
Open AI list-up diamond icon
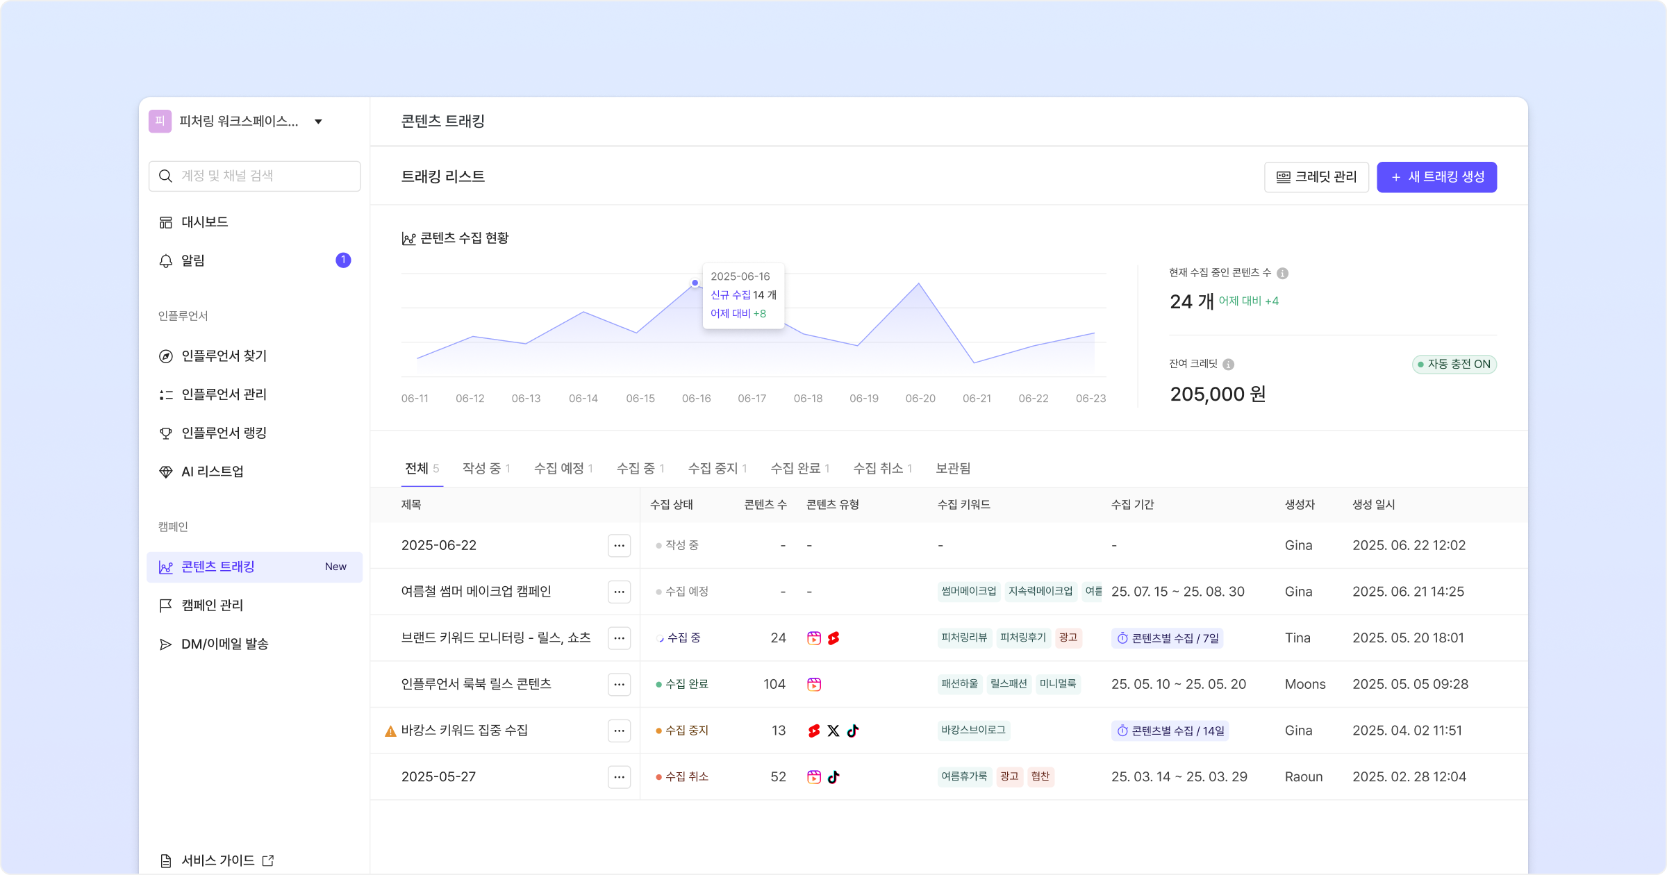click(x=166, y=472)
